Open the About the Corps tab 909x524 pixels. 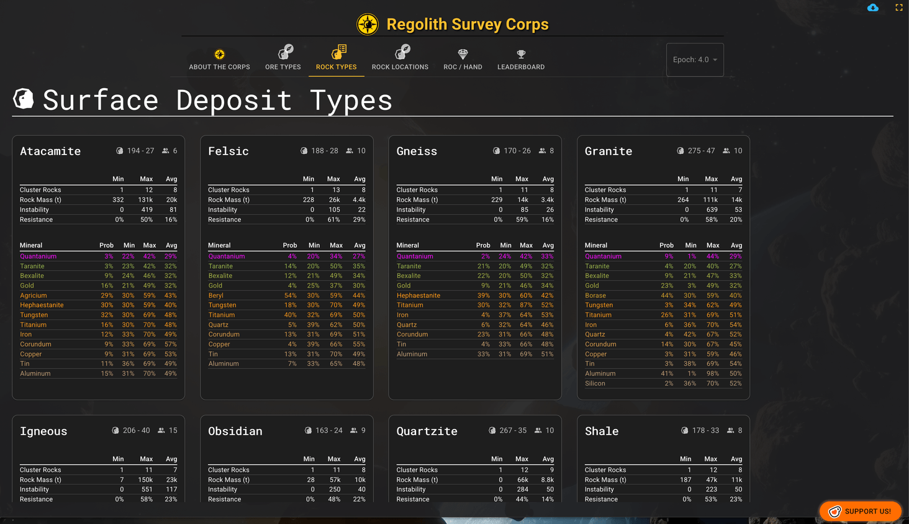pyautogui.click(x=219, y=58)
